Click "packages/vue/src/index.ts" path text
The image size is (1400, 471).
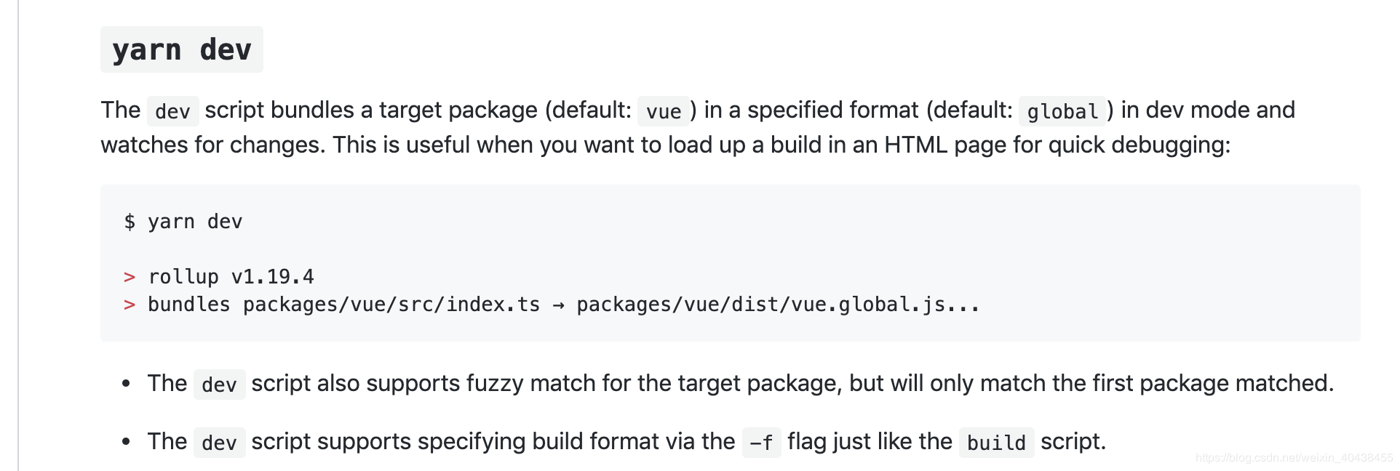pos(391,305)
